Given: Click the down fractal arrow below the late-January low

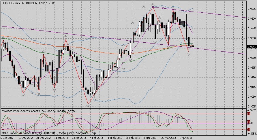Looking at the screenshot, I should [88, 105].
